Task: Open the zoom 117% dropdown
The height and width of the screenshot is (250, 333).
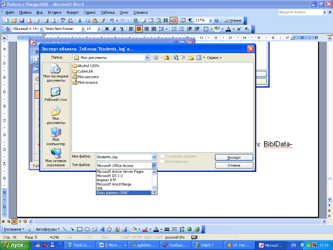Action: [x=210, y=21]
